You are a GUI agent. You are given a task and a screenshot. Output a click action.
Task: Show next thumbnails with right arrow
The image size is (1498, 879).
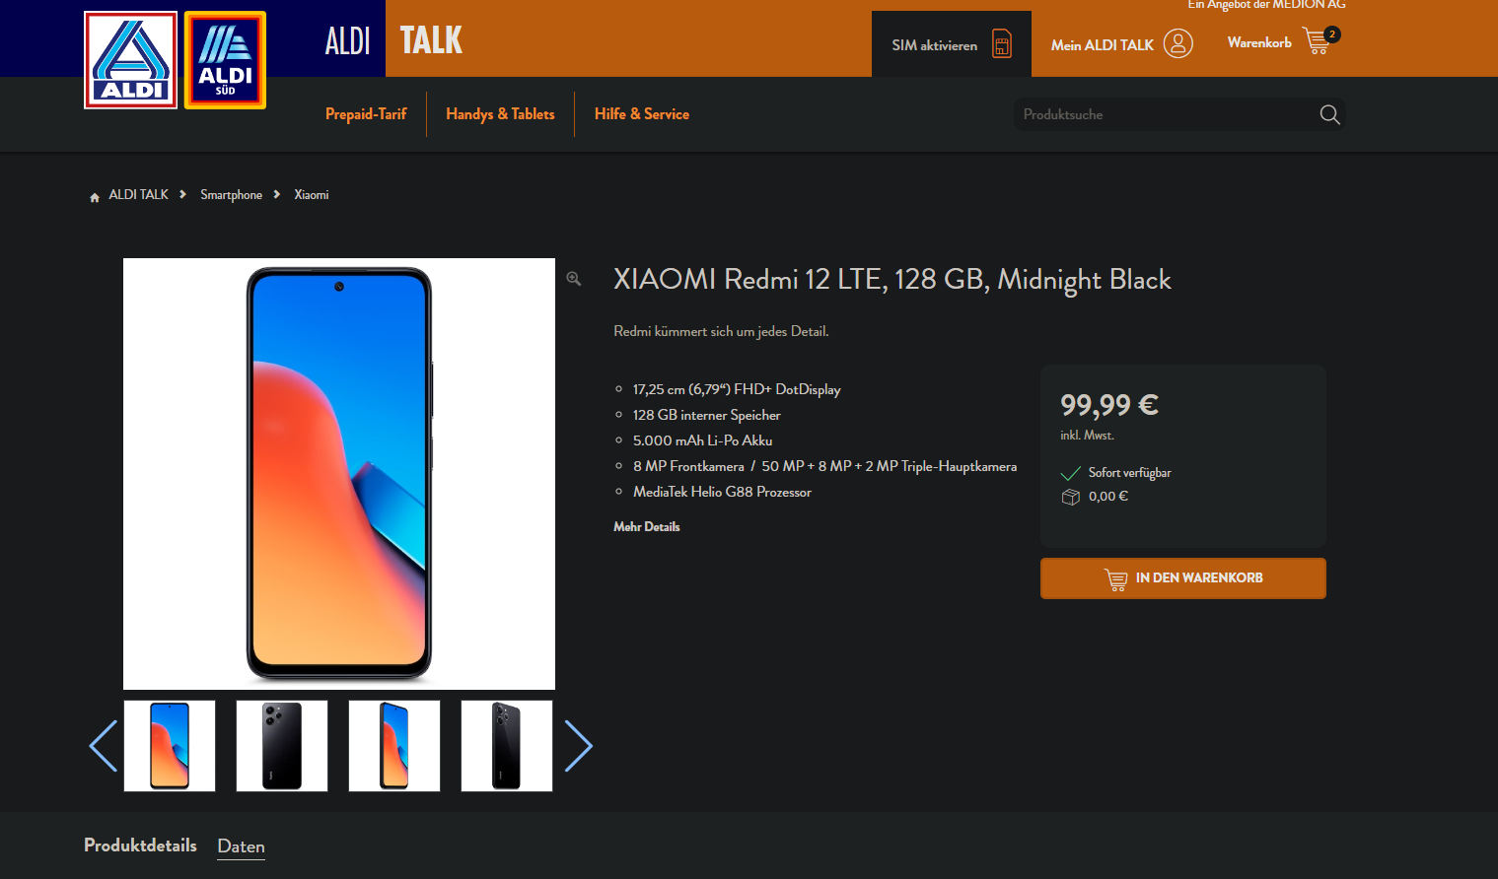579,746
